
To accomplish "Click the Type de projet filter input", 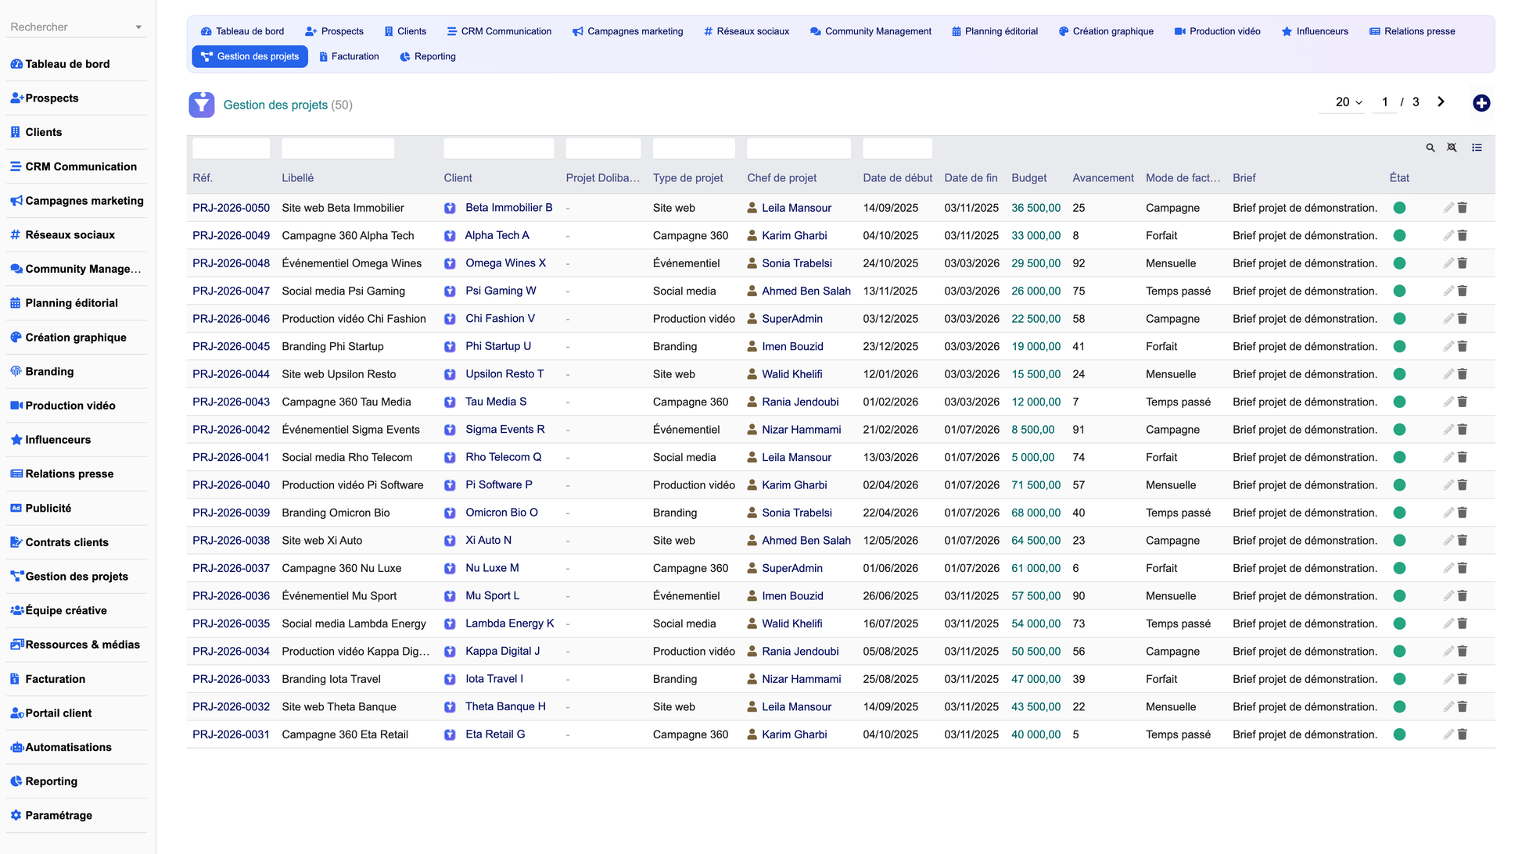I will coord(694,148).
